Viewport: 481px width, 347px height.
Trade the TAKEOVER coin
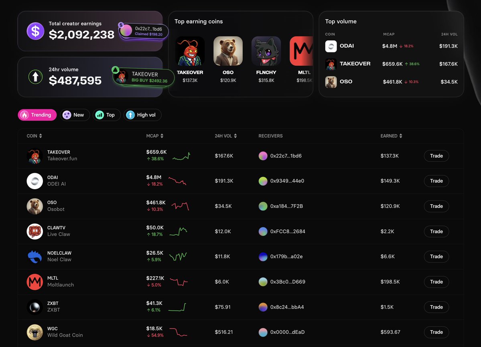(x=436, y=156)
